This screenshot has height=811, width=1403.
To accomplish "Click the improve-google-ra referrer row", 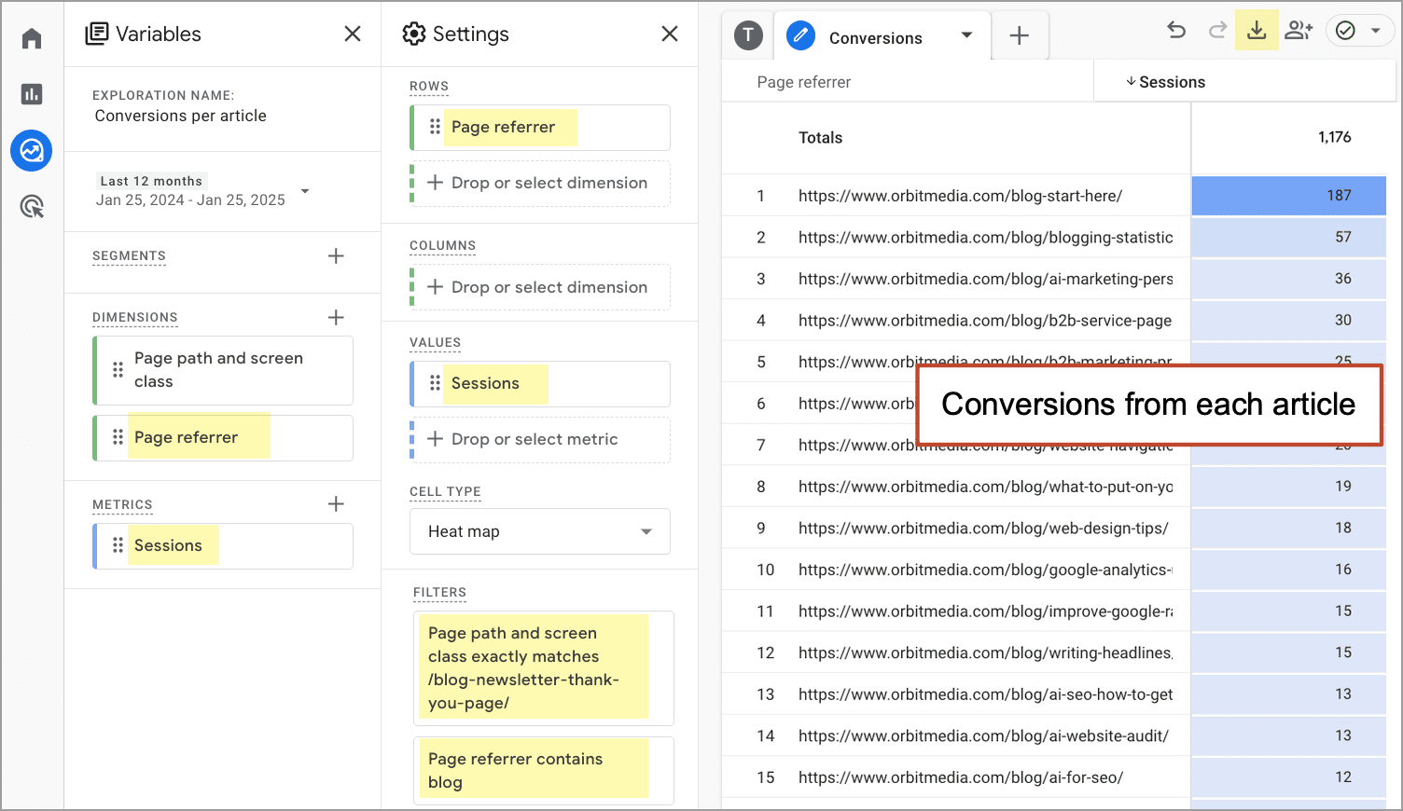I will 985,612.
